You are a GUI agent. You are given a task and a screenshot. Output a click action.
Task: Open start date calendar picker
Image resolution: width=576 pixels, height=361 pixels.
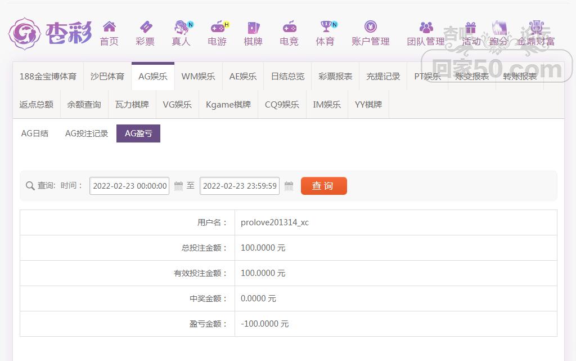tap(178, 186)
